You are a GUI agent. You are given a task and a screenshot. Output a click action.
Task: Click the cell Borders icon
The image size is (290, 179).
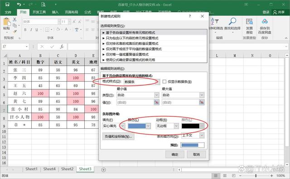47,29
